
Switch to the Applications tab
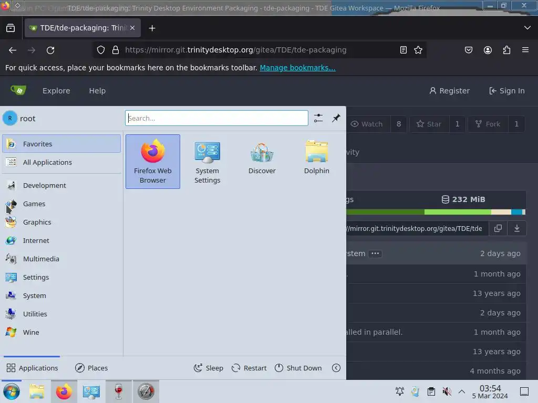click(32, 368)
